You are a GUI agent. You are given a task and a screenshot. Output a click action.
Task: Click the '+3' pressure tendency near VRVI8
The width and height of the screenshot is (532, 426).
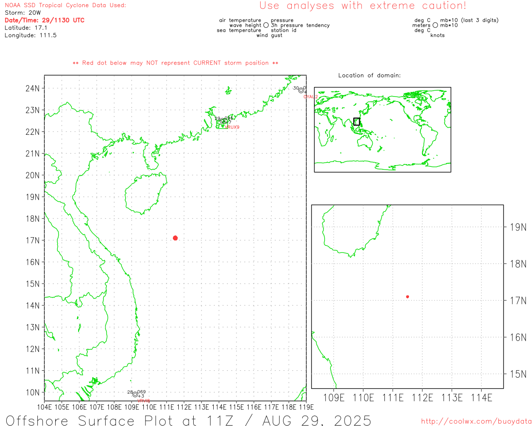(x=141, y=396)
